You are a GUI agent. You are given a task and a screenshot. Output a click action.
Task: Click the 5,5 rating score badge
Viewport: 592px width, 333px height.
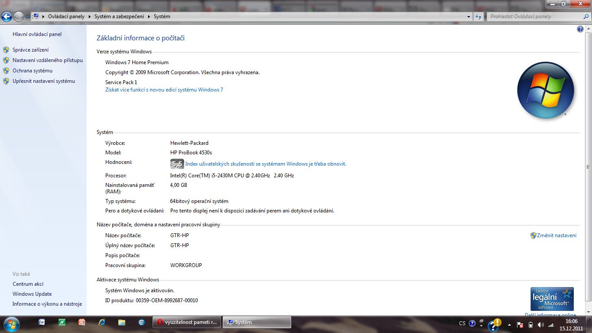(177, 164)
